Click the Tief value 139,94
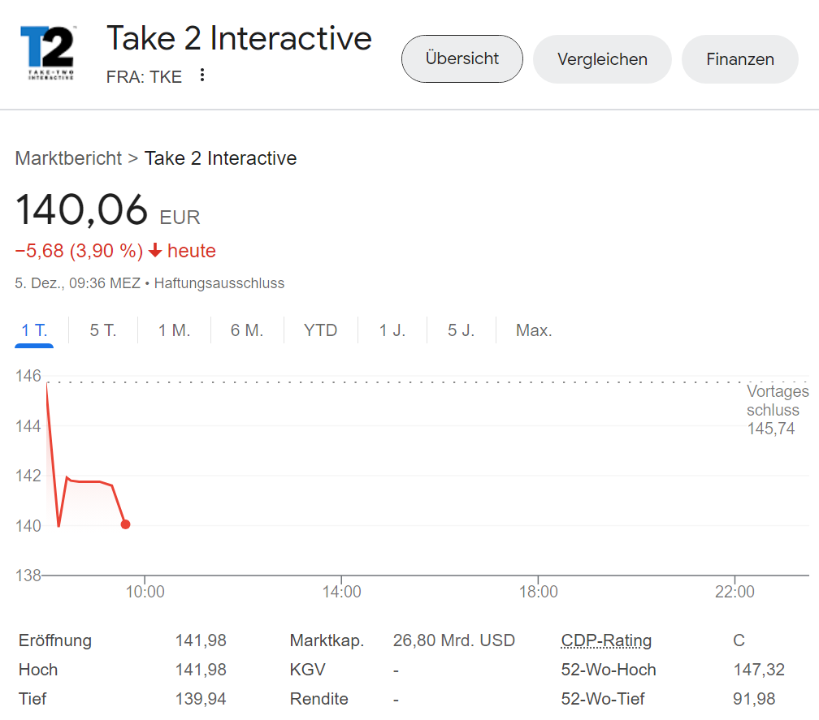 [201, 699]
